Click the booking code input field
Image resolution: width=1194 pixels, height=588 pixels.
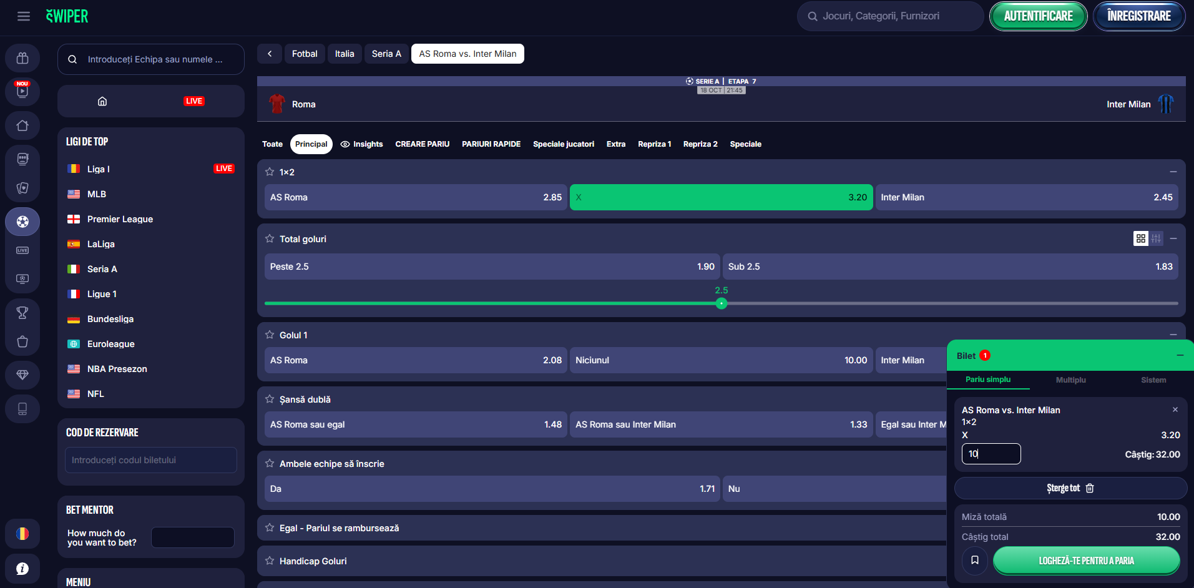[x=150, y=460]
